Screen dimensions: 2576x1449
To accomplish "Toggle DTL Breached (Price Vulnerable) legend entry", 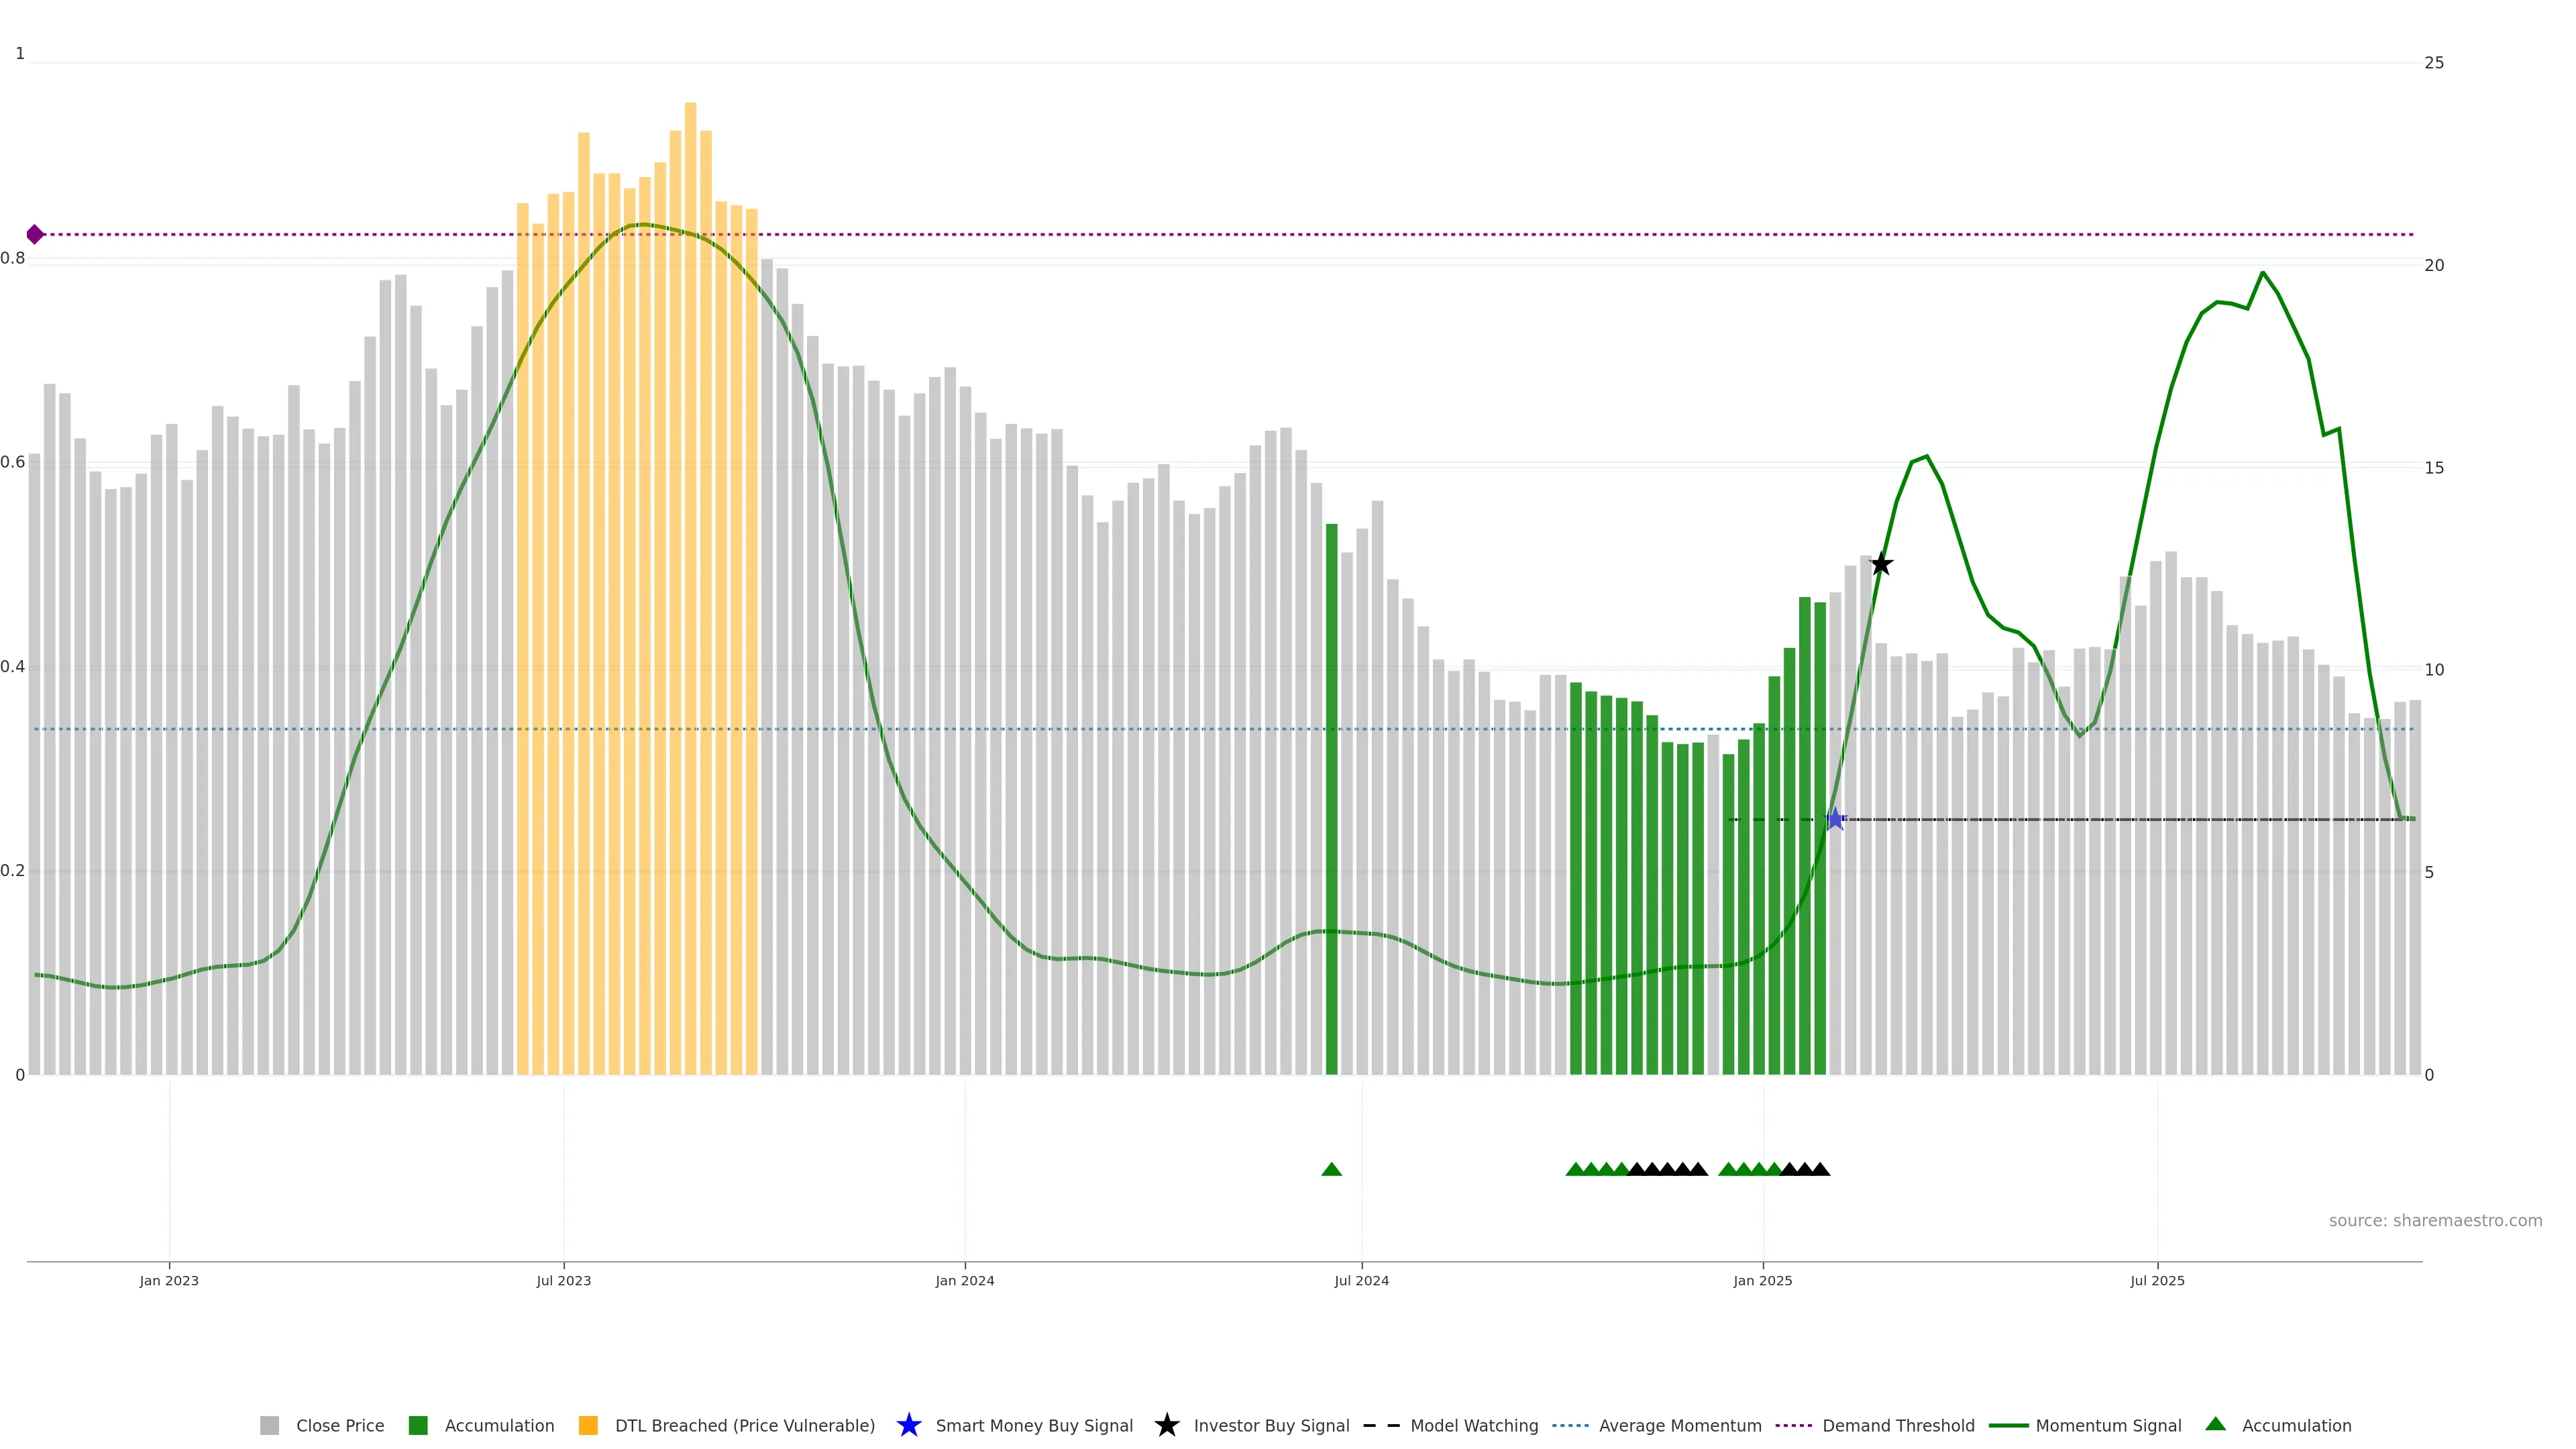I will click(744, 1425).
